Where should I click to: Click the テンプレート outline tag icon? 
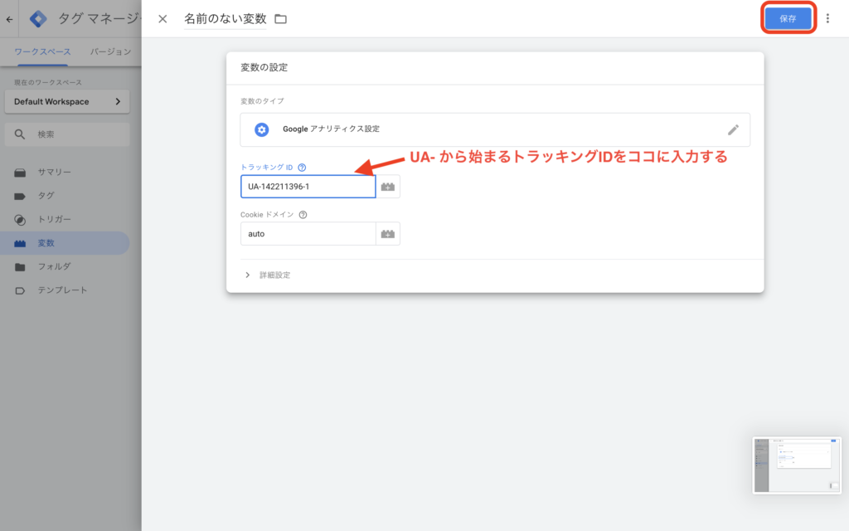[x=20, y=290]
